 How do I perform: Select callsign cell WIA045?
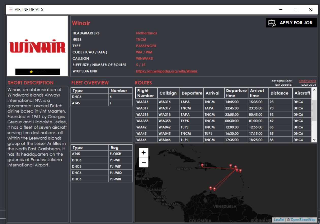pos(168,134)
